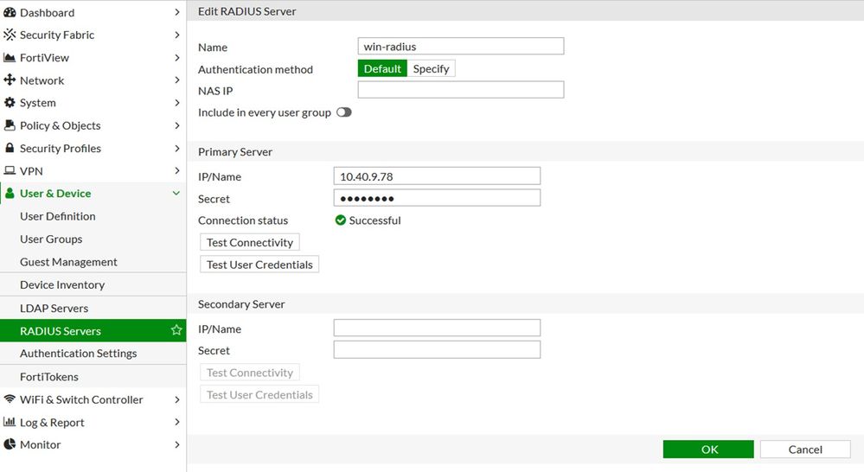Expand the Policy & Objects chevron

click(x=176, y=126)
